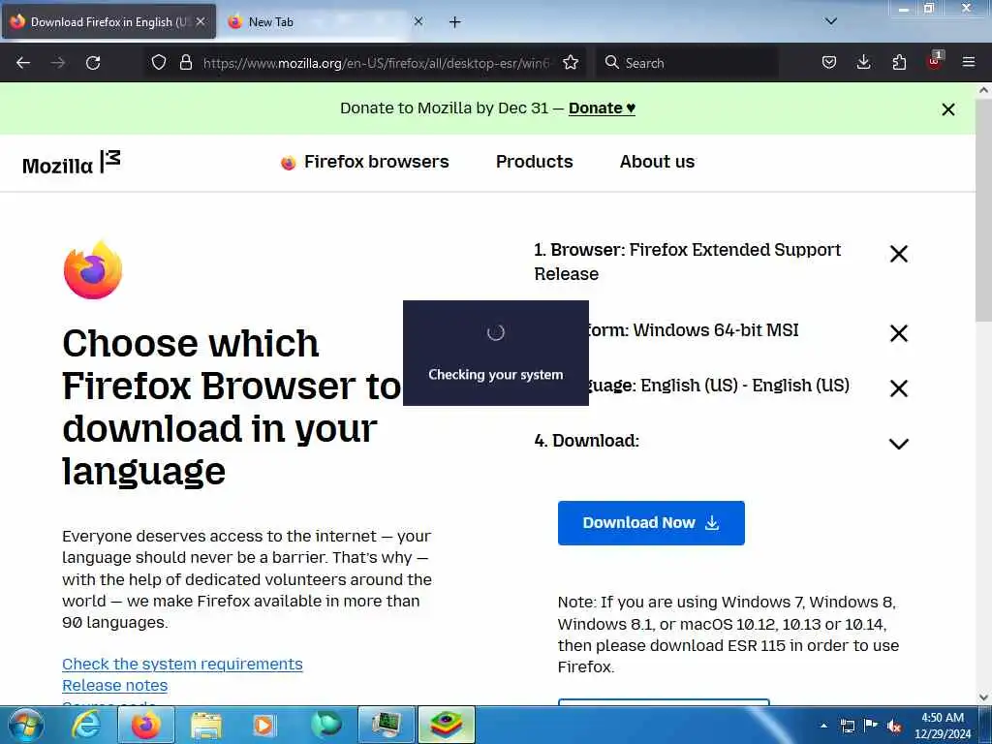Click scrollbar down arrow
Viewport: 992px width, 744px height.
coord(983,697)
